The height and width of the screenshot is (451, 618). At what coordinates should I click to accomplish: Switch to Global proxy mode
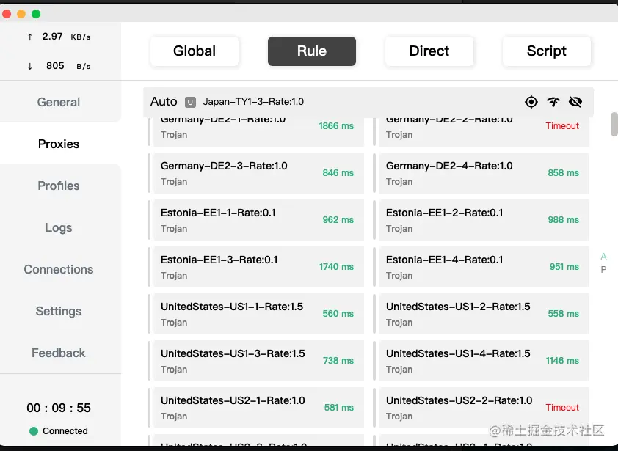pos(195,51)
